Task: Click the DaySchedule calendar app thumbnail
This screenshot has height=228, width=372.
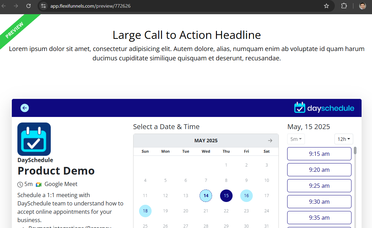Action: pos(34,139)
